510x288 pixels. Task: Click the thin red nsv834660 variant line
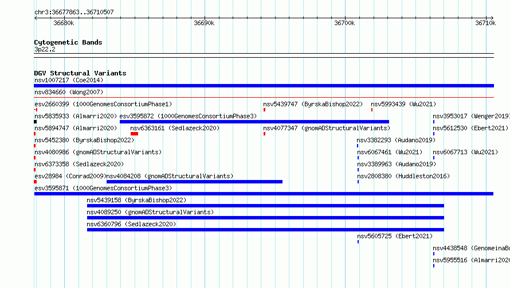point(264,97)
